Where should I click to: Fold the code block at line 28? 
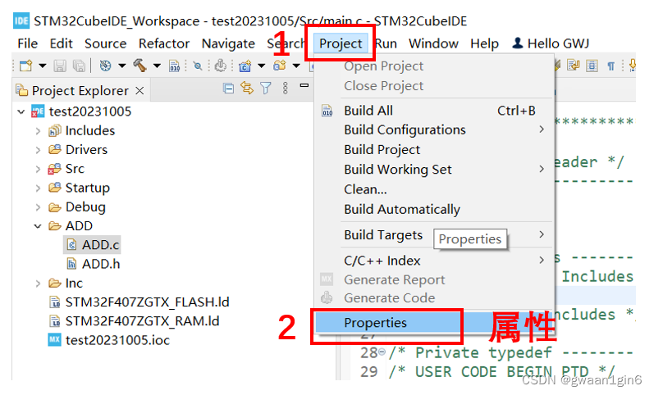tap(382, 352)
